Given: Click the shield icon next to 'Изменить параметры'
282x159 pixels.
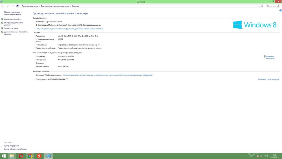Looking at the screenshot, I should tap(265, 56).
